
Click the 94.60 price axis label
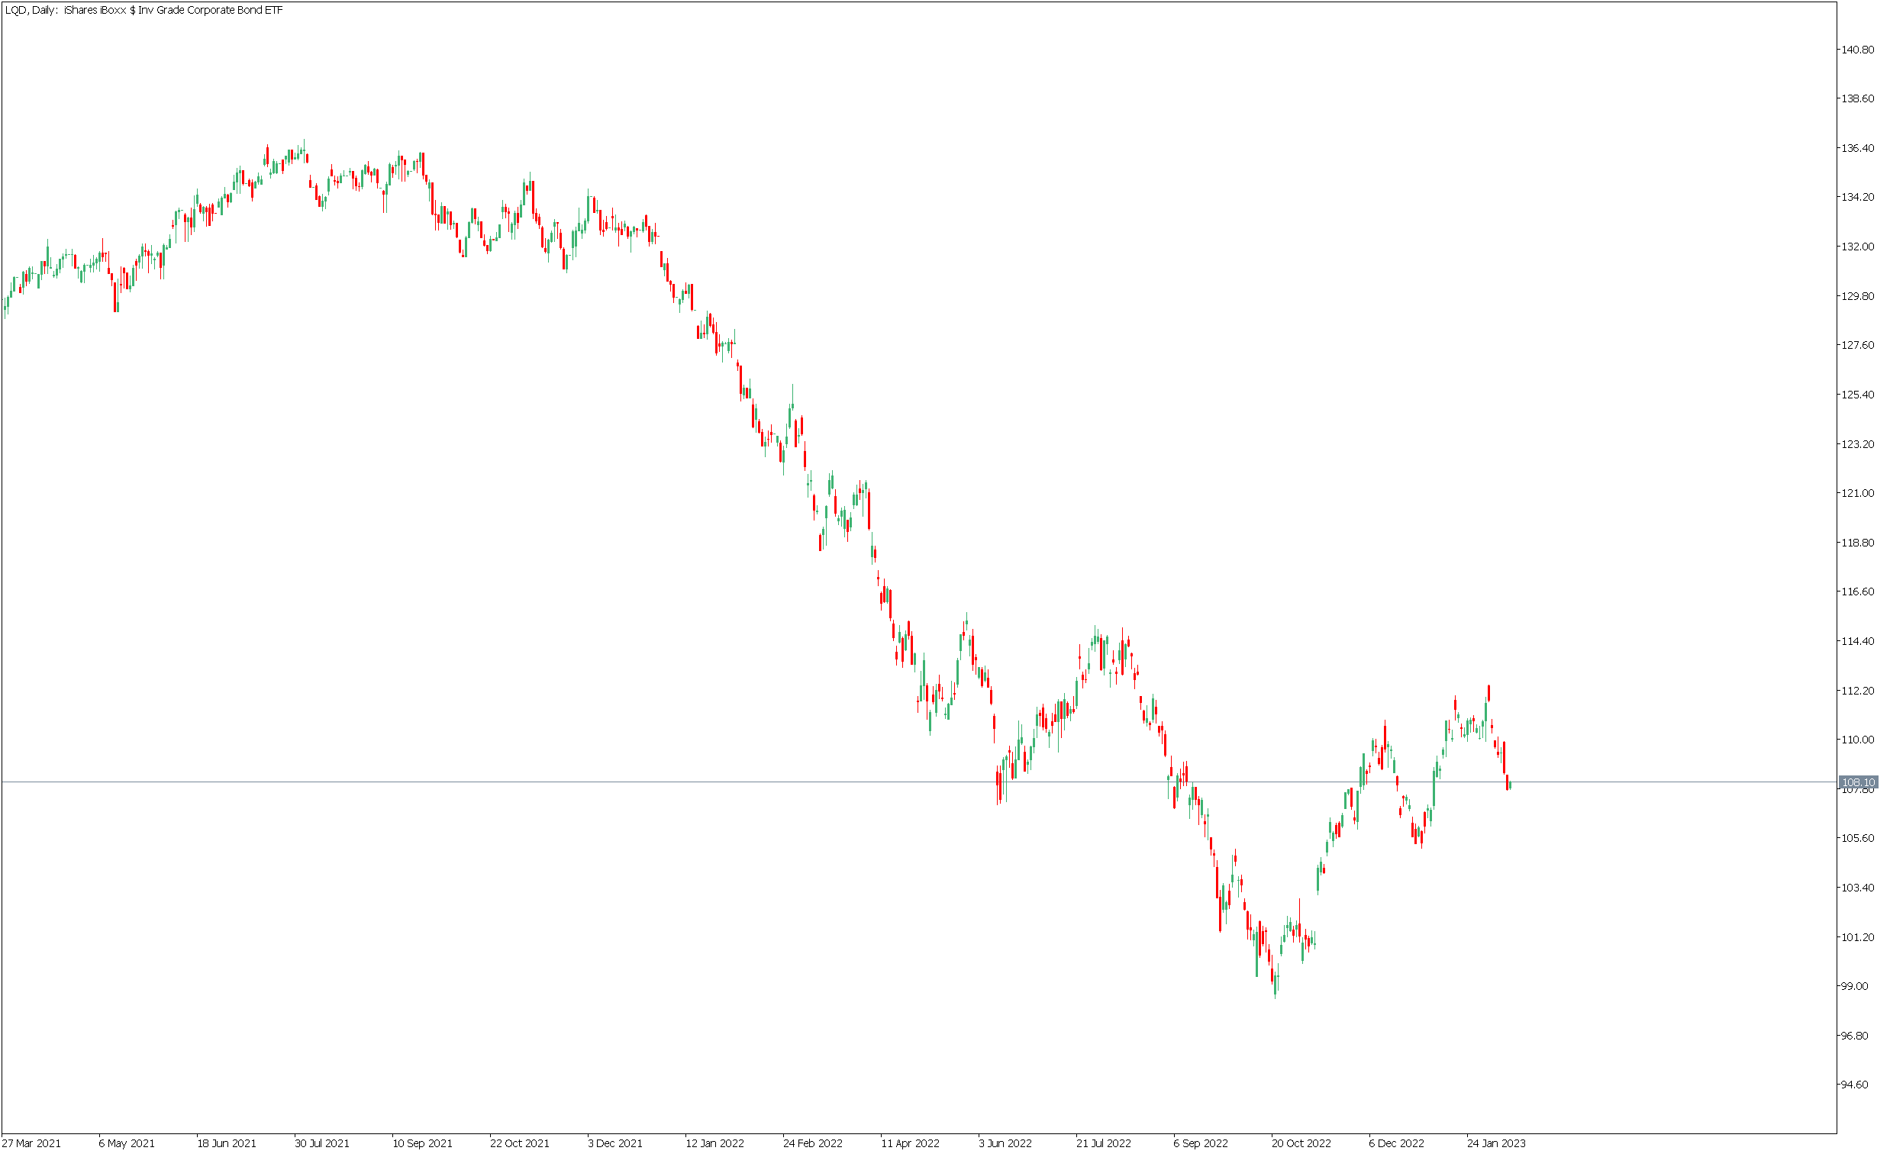1856,1085
